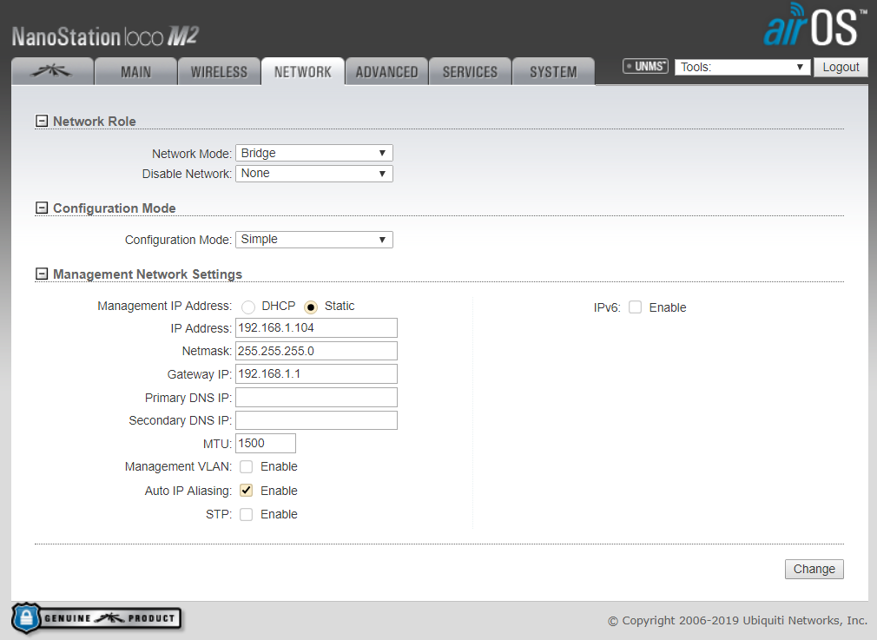Click the Netmask input field
The height and width of the screenshot is (640, 877).
click(x=317, y=351)
